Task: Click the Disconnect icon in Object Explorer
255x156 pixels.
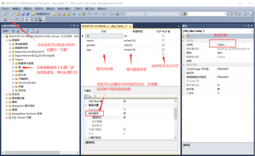Action: [x=18, y=31]
